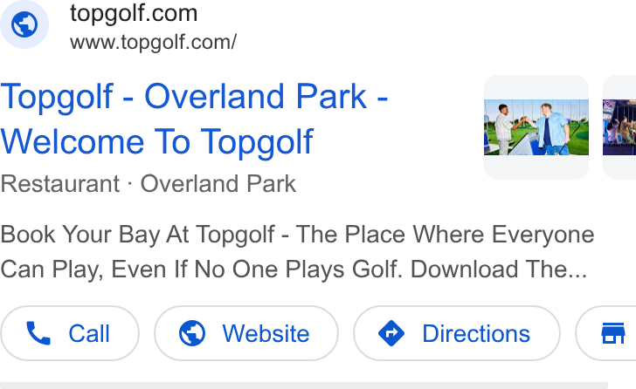Click the Welcome To Topgolf headline line
The height and width of the screenshot is (389, 636).
tap(157, 141)
